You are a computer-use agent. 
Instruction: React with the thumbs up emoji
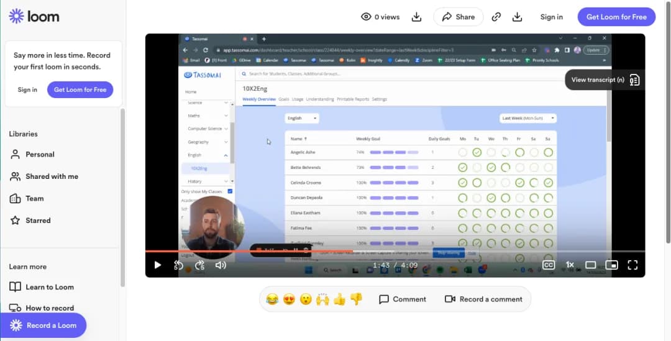(339, 299)
